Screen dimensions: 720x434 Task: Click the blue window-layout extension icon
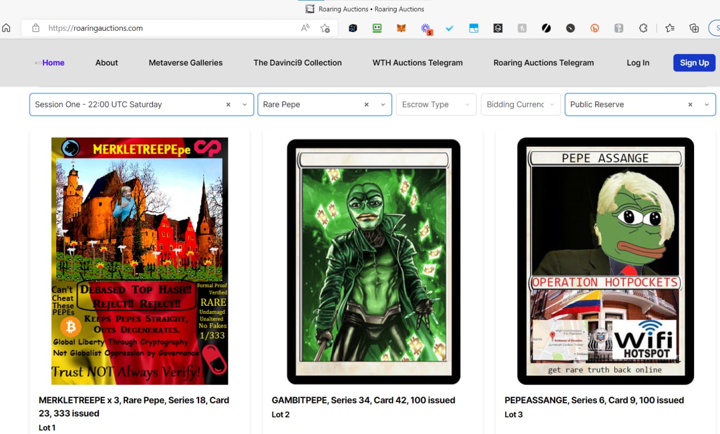point(474,28)
